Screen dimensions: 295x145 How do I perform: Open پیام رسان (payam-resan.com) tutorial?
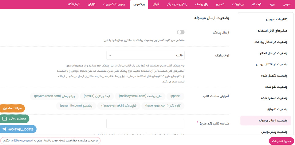tap(54, 96)
